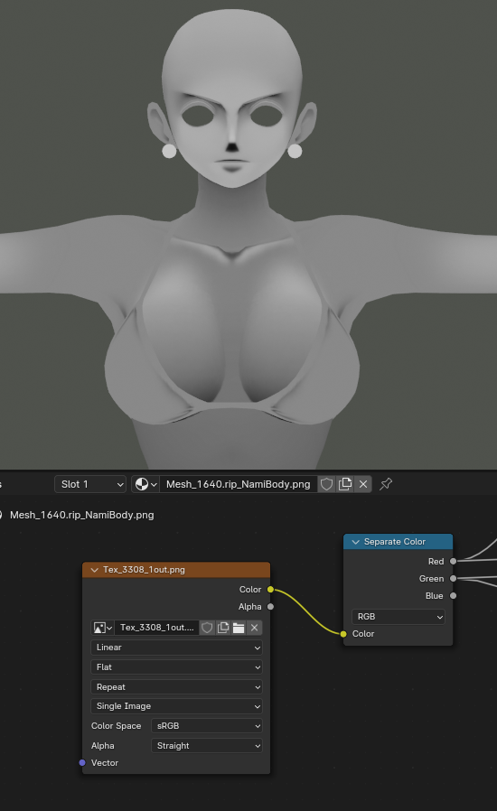Viewport: 497px width, 811px height.
Task: Select the Tex_3308_1out.png node header title
Action: pyautogui.click(x=144, y=570)
